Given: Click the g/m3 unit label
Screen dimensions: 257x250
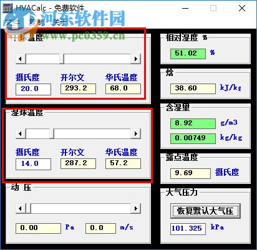Looking at the screenshot, I should pos(229,122).
